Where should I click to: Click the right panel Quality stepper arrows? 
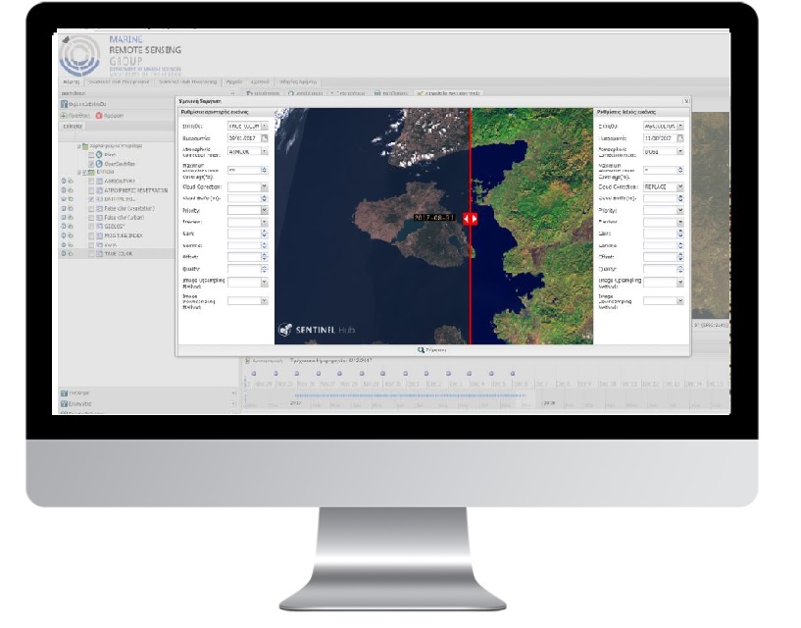(x=680, y=269)
